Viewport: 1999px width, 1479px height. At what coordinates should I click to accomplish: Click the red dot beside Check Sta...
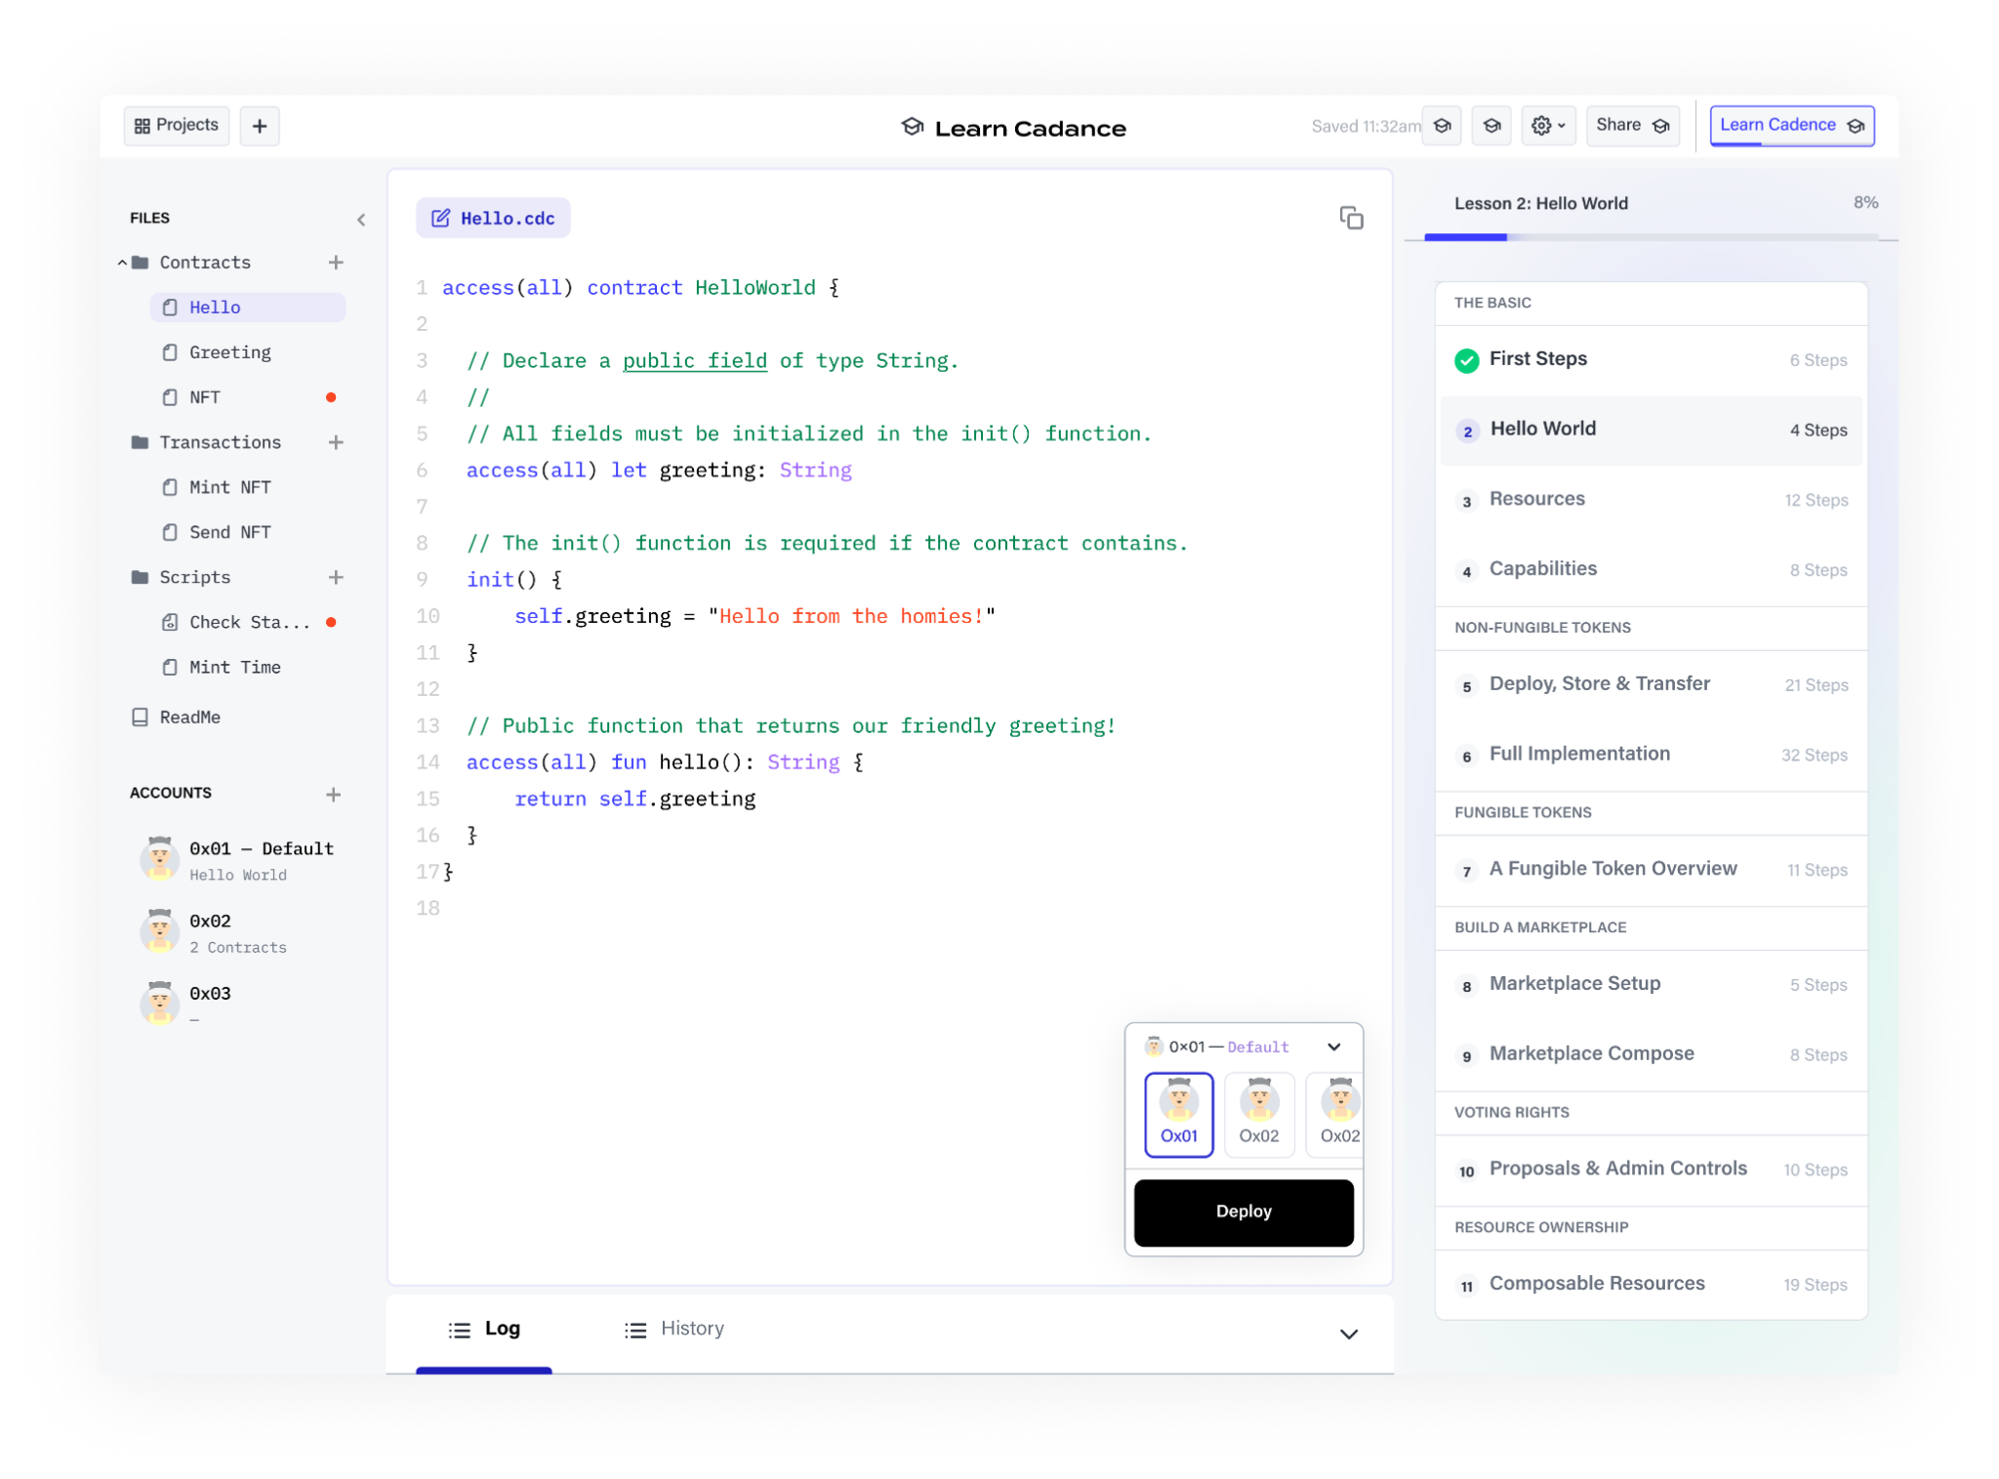tap(331, 622)
